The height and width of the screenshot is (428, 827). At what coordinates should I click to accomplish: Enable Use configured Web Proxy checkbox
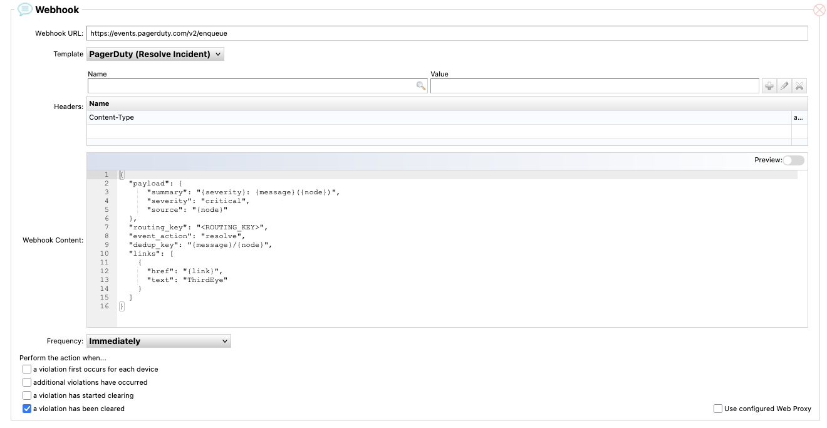coord(718,409)
